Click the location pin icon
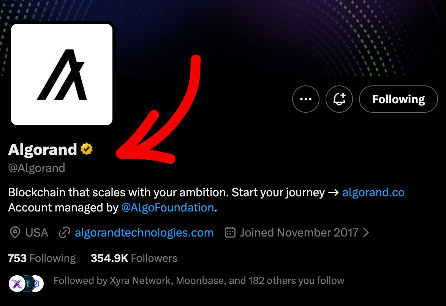Viewport: 446px width, 306px height. (x=15, y=233)
